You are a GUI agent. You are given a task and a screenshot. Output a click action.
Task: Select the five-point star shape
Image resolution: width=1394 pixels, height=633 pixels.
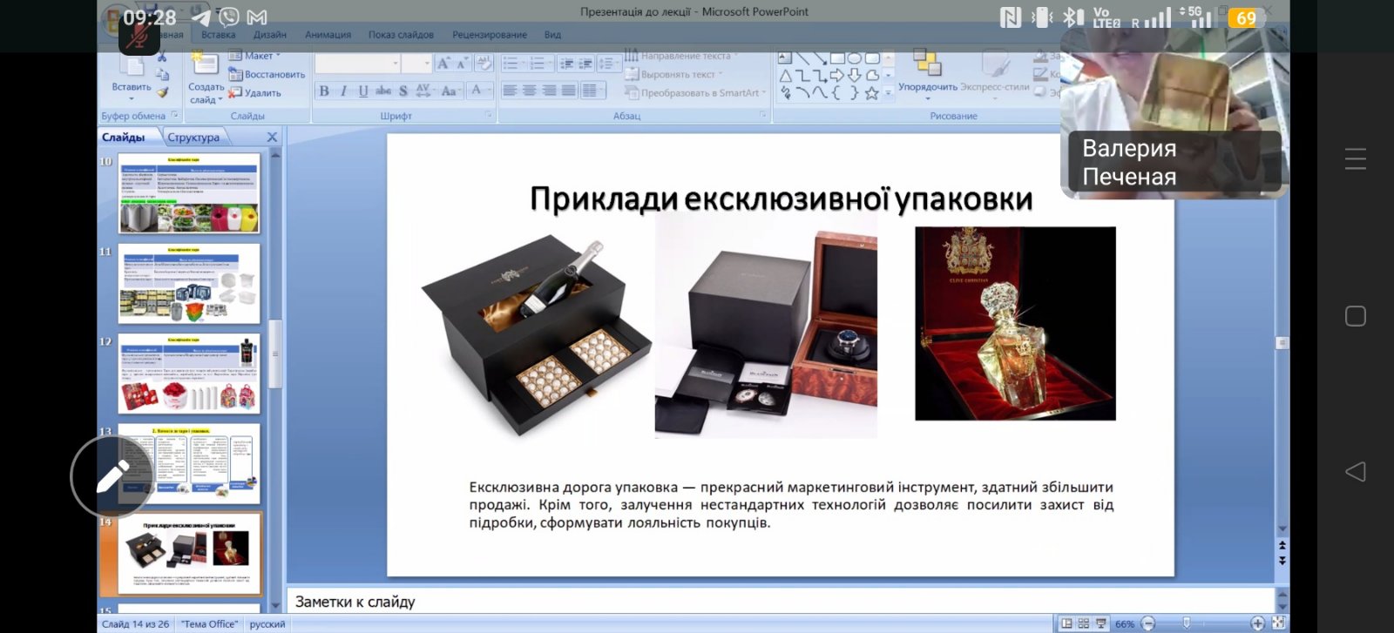pyautogui.click(x=871, y=92)
